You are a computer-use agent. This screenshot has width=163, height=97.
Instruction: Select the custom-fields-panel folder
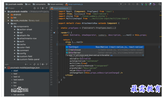[x=28, y=60]
